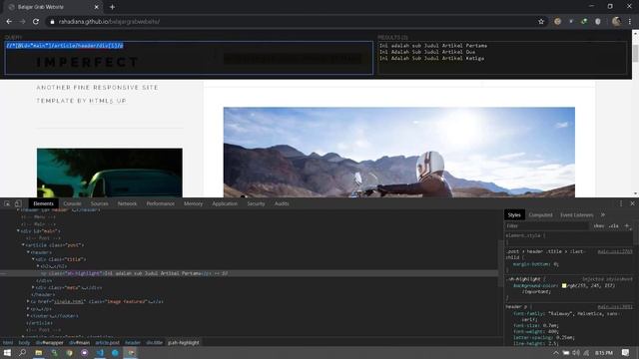Collapse the article class="post" node arrow
This screenshot has width=639, height=359.
tap(23, 245)
